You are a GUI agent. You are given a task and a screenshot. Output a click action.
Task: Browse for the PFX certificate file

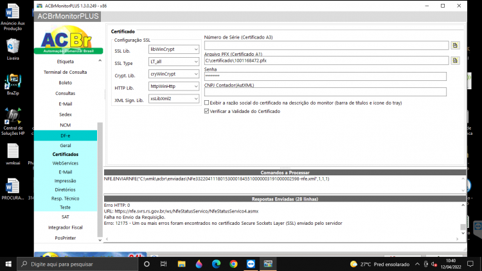(455, 60)
